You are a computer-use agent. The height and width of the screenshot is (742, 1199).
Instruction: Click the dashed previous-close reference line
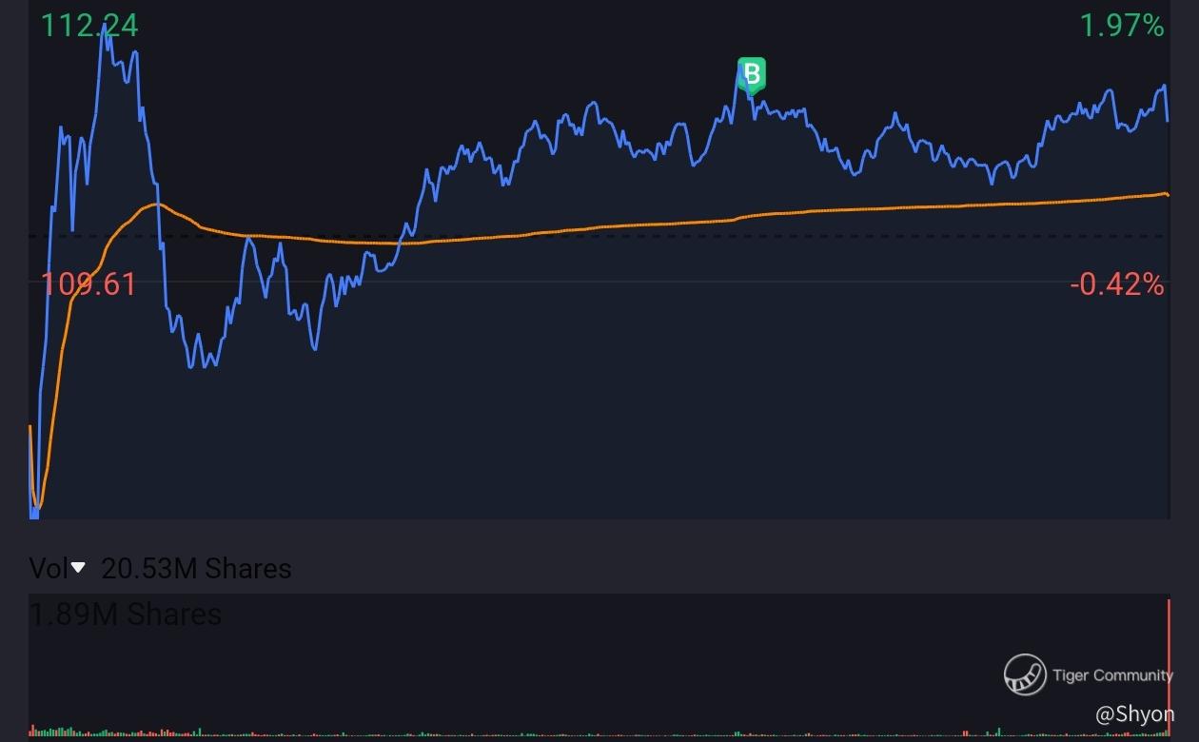click(598, 236)
